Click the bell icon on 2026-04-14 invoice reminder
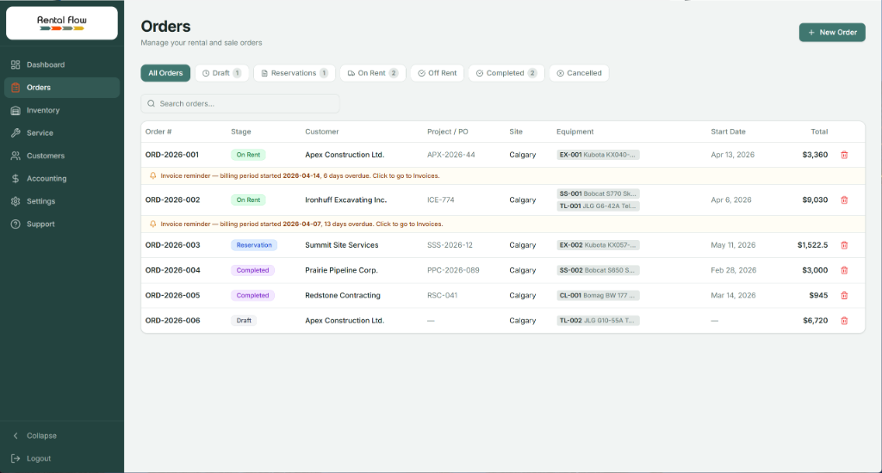Viewport: 882px width, 473px height. click(x=152, y=175)
